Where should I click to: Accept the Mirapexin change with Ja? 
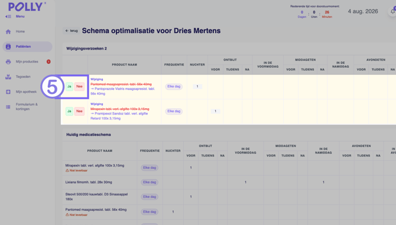point(69,111)
